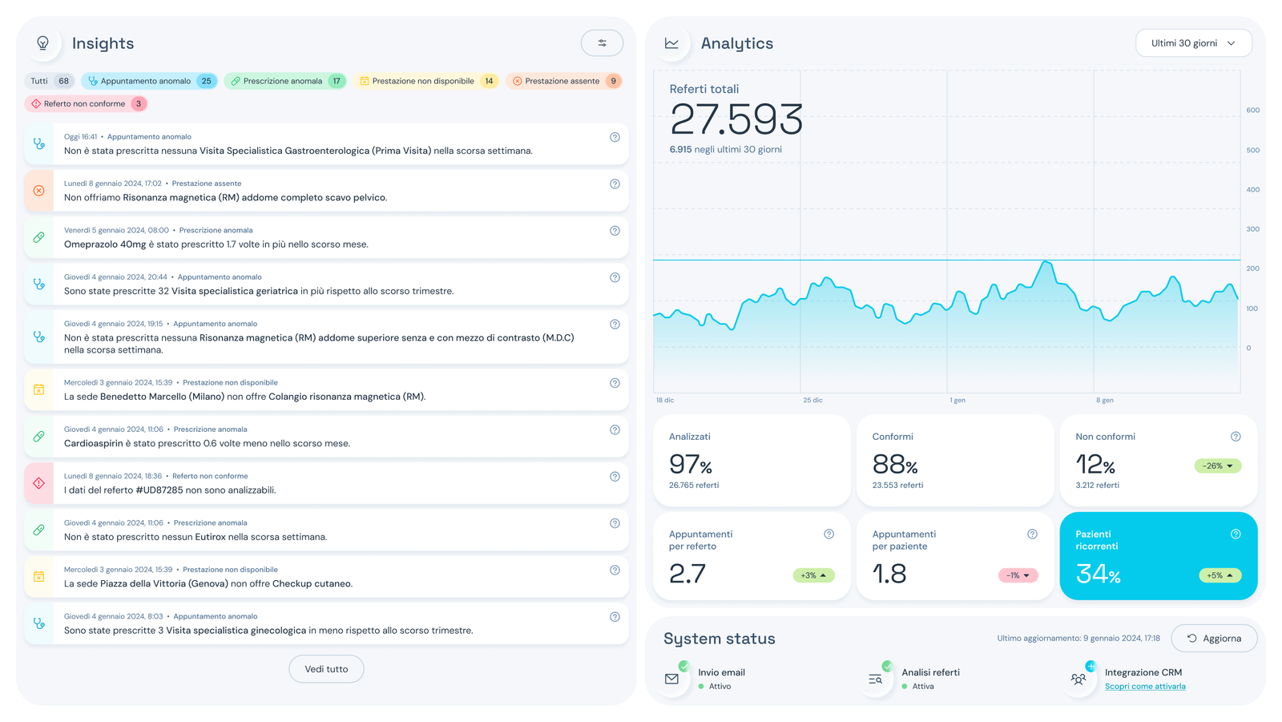Viewport: 1282px width, 722px height.
Task: Click the Vedi tutto button
Action: pos(326,669)
